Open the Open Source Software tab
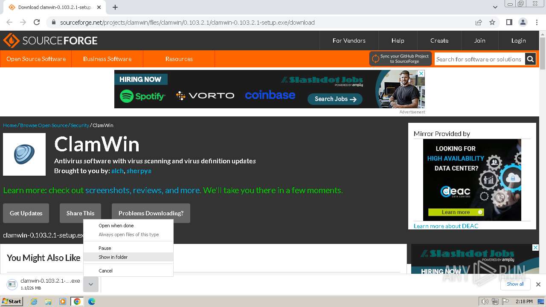This screenshot has width=546, height=307. point(36,59)
